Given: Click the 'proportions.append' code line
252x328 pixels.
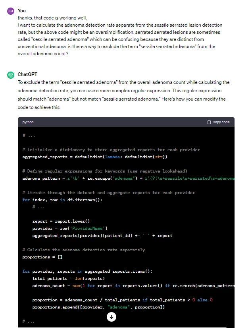Looking at the screenshot, I should point(98,307).
